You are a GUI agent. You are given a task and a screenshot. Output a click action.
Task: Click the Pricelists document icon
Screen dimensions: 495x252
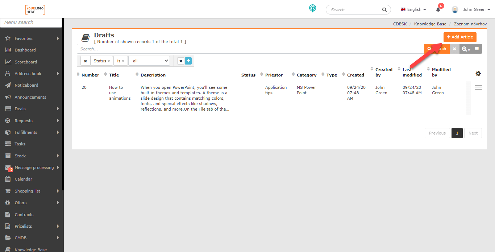click(x=8, y=226)
